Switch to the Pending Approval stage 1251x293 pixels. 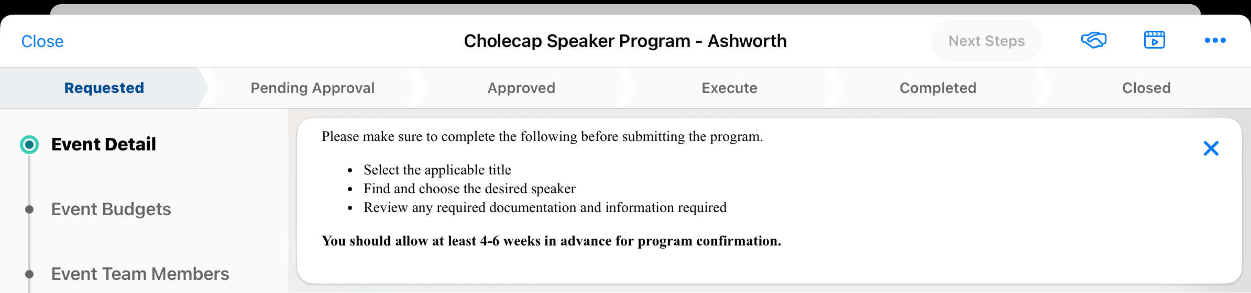click(x=312, y=88)
